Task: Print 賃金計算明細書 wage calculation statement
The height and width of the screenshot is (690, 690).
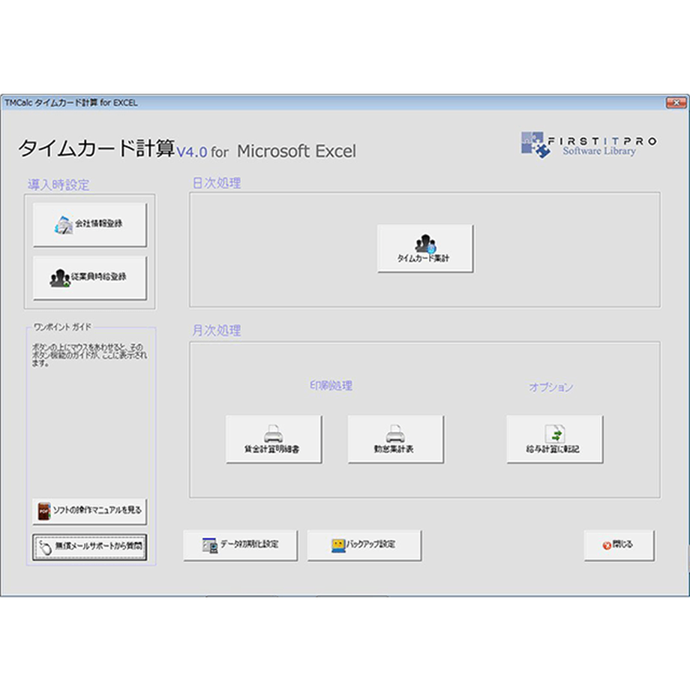Action: pyautogui.click(x=274, y=439)
